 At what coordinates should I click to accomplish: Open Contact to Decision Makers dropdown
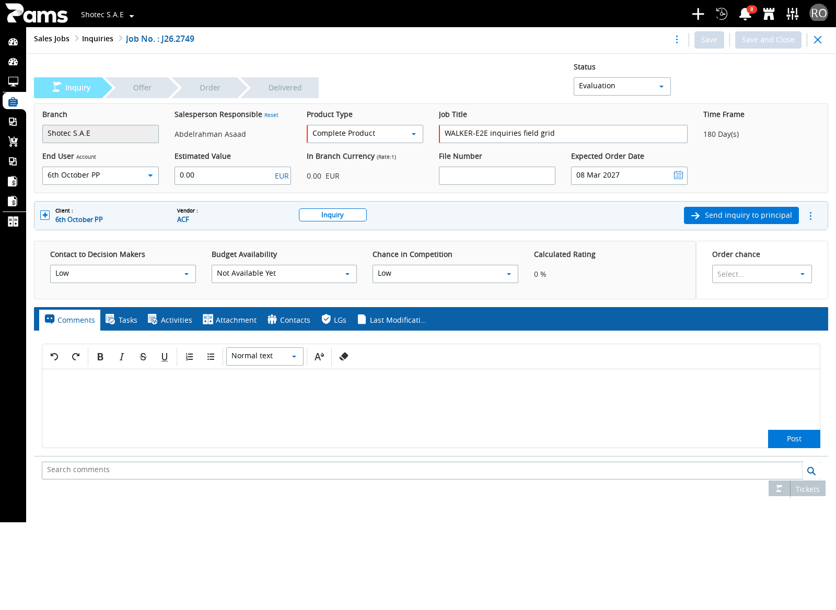[x=123, y=274]
